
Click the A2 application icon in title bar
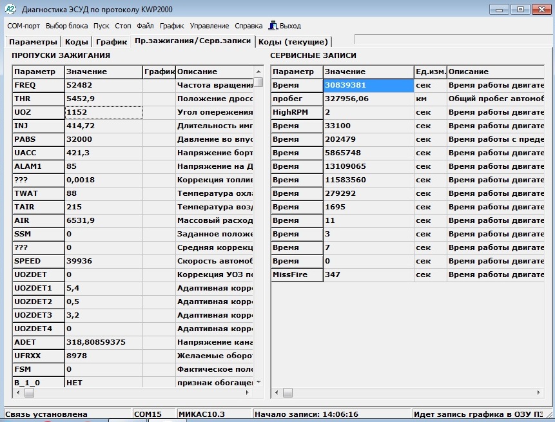coord(11,10)
